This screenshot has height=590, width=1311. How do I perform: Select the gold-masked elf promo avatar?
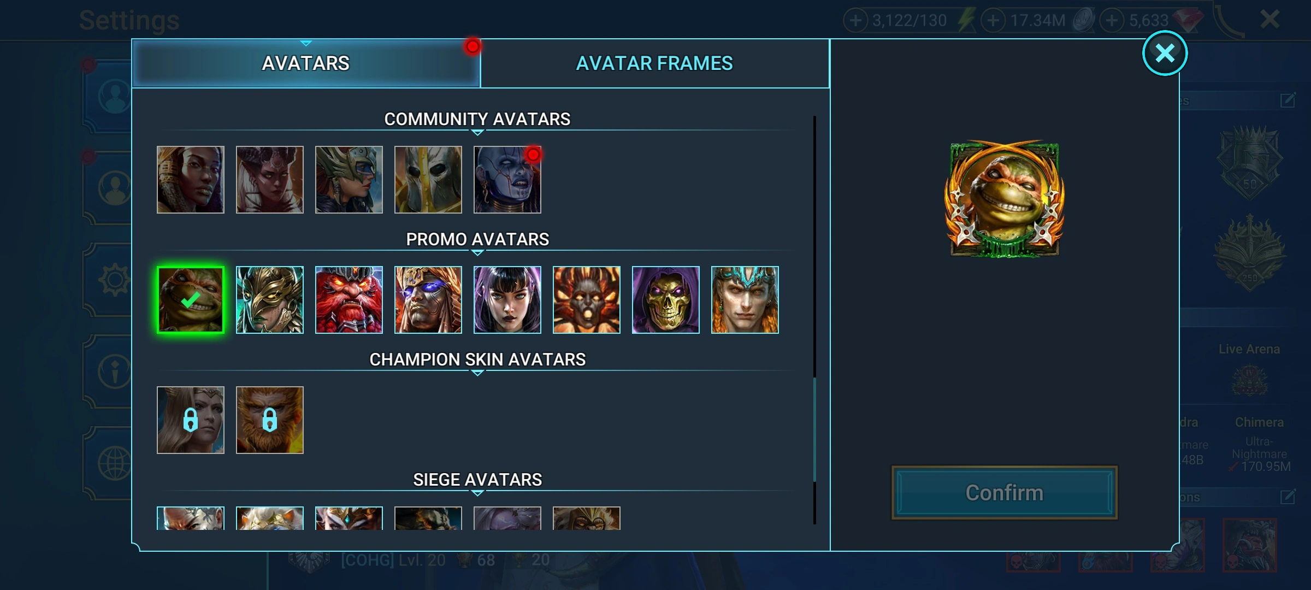pos(269,300)
